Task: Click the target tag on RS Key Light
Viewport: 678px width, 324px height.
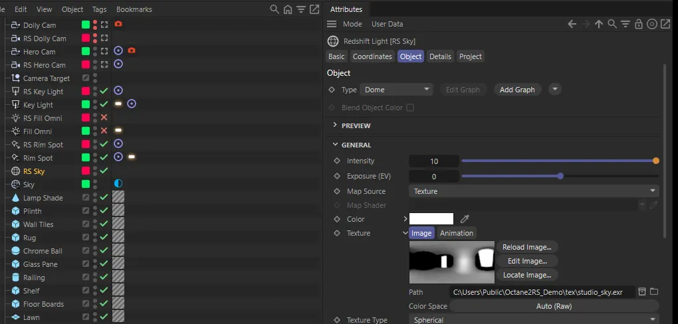Action: click(x=118, y=91)
